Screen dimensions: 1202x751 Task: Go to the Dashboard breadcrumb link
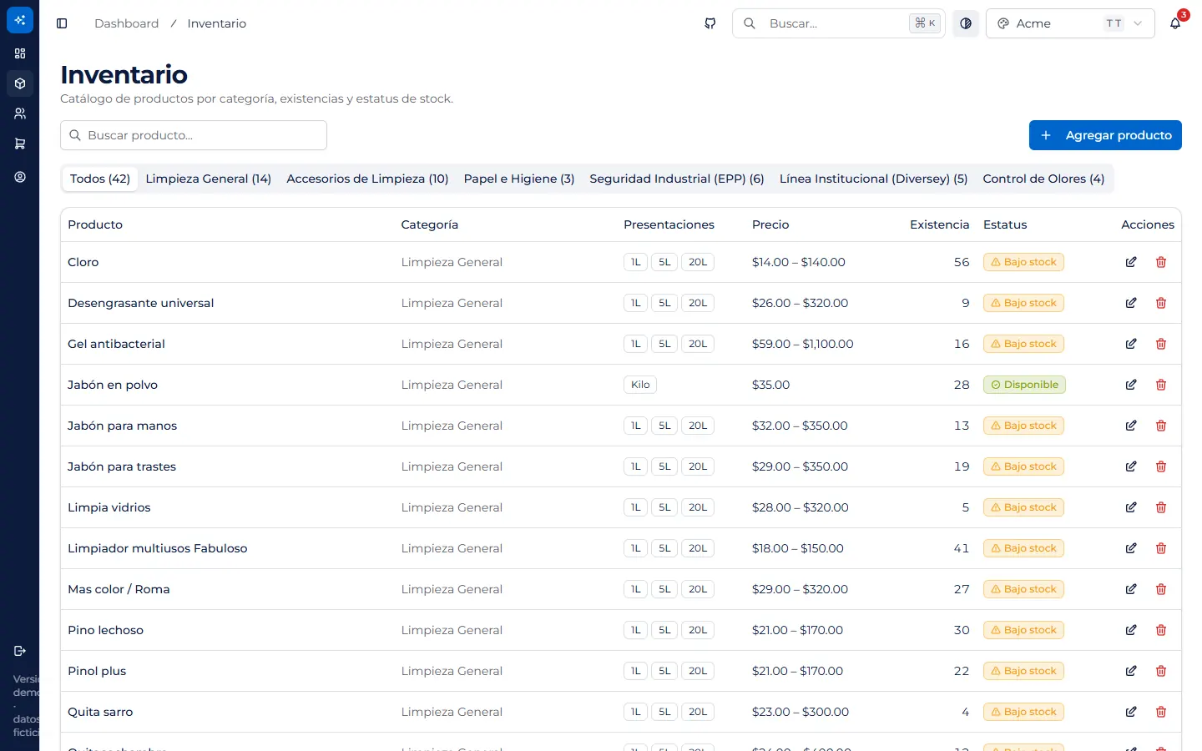[127, 23]
